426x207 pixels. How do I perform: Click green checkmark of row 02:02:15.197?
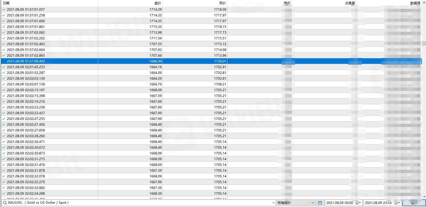(4, 90)
